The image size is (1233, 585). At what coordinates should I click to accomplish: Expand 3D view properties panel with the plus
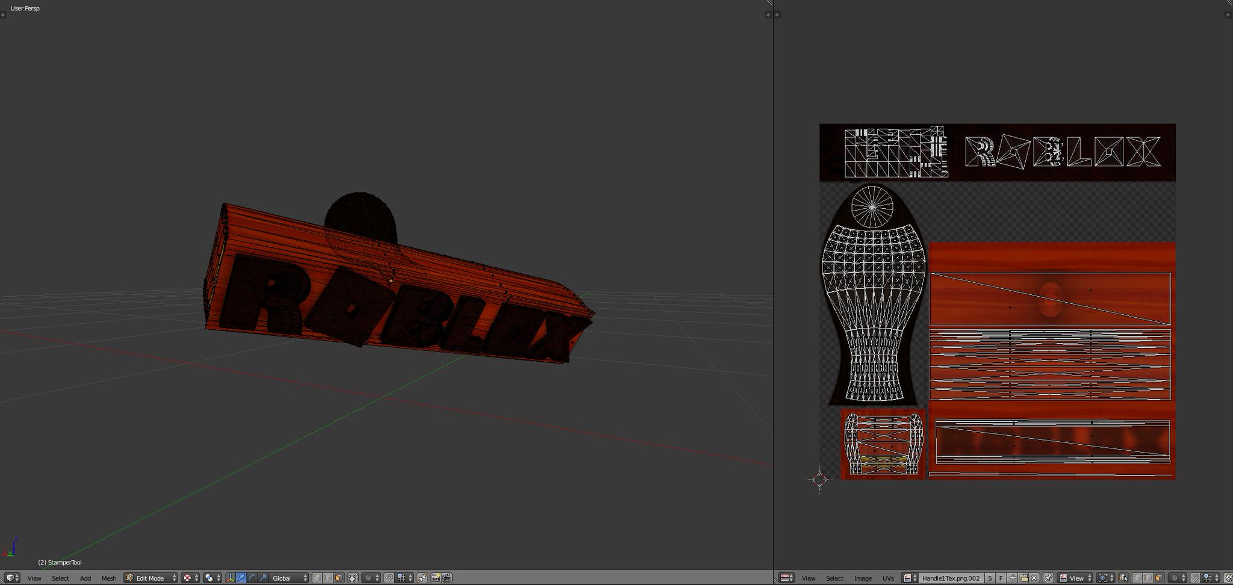768,14
